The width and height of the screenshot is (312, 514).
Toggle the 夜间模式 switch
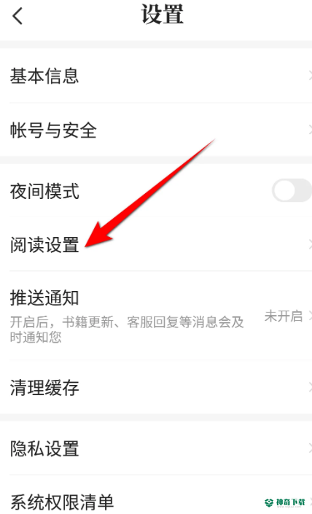pyautogui.click(x=292, y=190)
